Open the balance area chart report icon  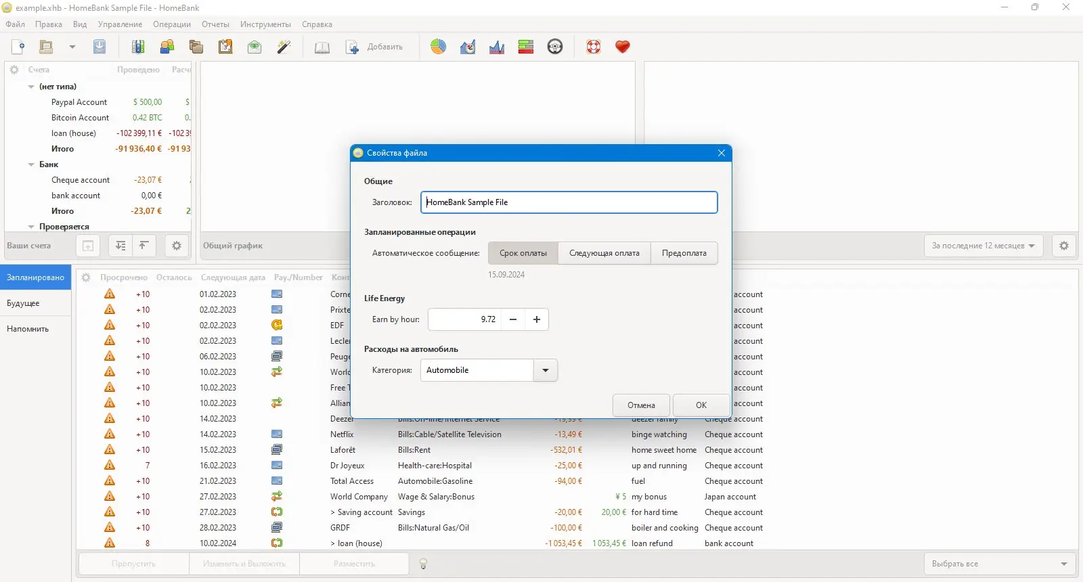click(x=497, y=47)
